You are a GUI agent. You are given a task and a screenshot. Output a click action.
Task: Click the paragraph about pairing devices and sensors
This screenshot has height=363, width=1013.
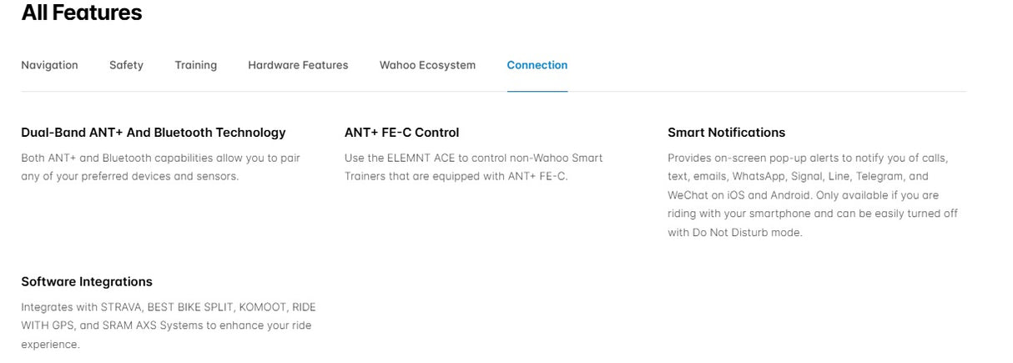(x=160, y=167)
